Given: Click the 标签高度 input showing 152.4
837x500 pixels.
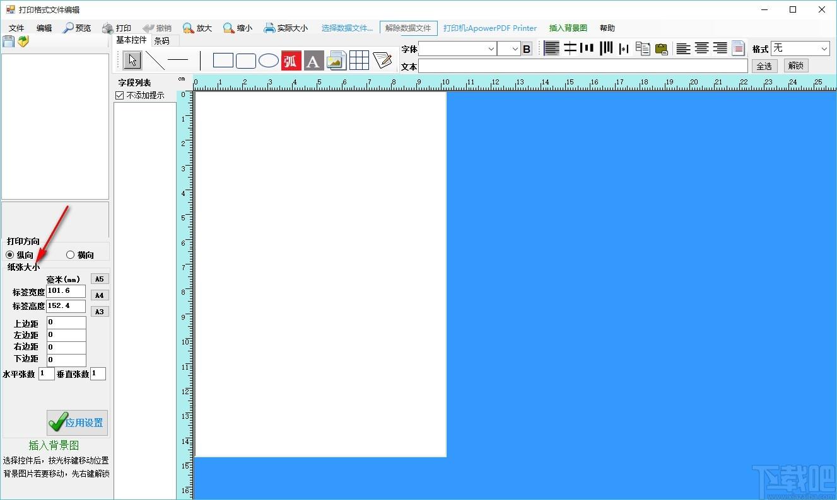Looking at the screenshot, I should point(66,306).
